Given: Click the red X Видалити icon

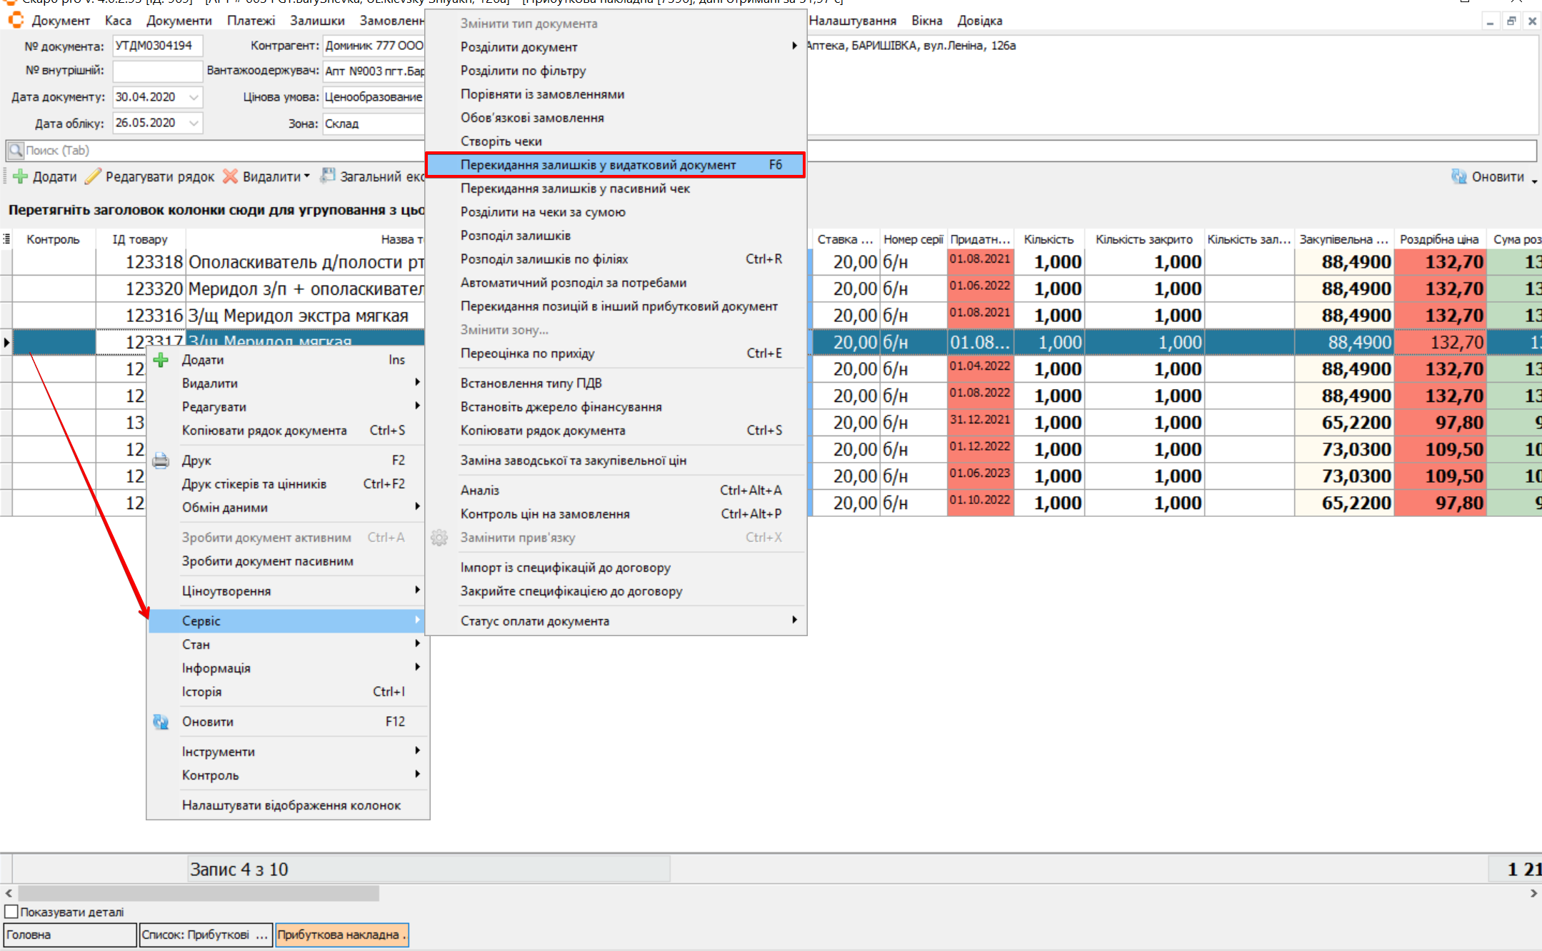Looking at the screenshot, I should pos(230,176).
